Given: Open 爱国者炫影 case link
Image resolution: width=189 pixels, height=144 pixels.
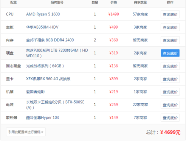Looking at the screenshot, I should point(36,92).
